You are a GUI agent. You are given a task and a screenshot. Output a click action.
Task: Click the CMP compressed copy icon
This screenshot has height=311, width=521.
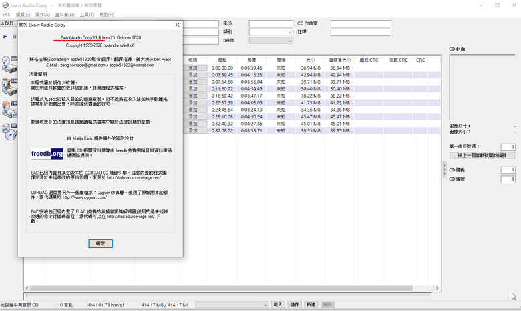tap(9, 86)
